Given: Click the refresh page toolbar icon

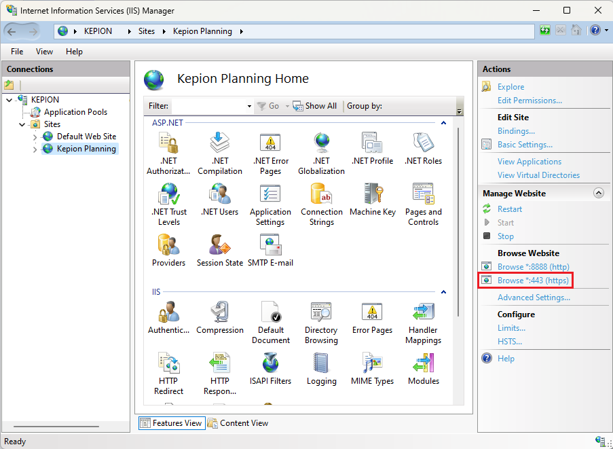Looking at the screenshot, I should pos(545,31).
